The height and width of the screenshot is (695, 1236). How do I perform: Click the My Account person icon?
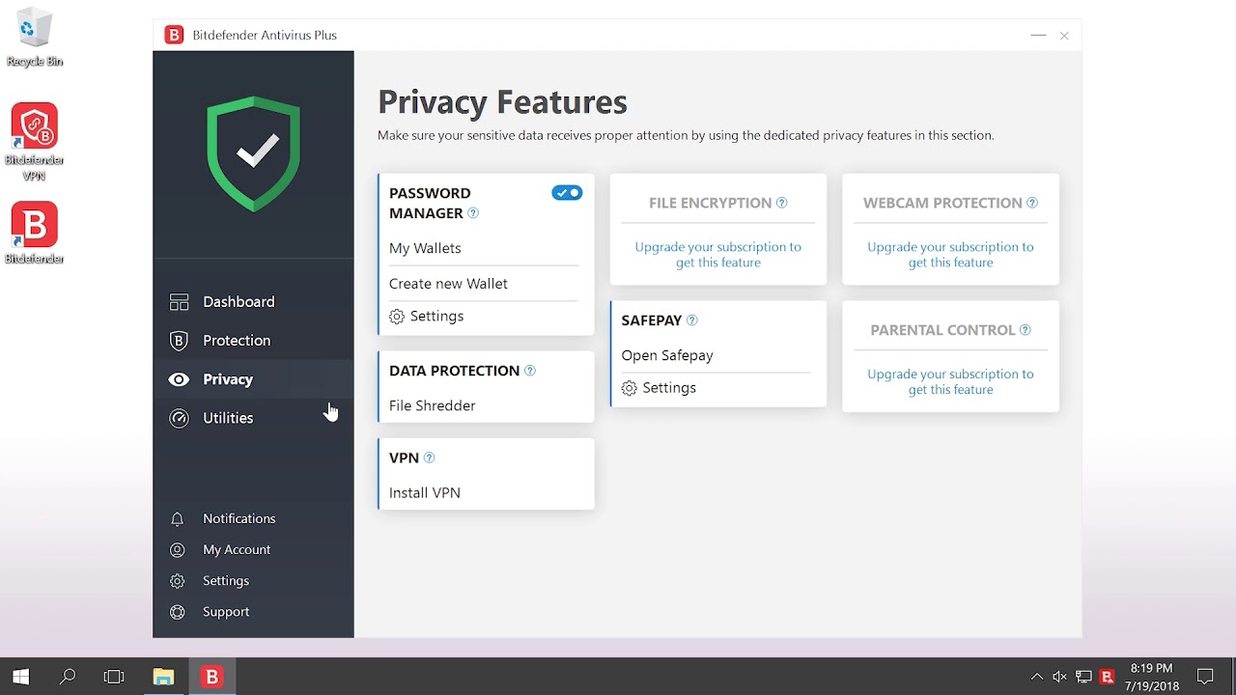coord(178,550)
